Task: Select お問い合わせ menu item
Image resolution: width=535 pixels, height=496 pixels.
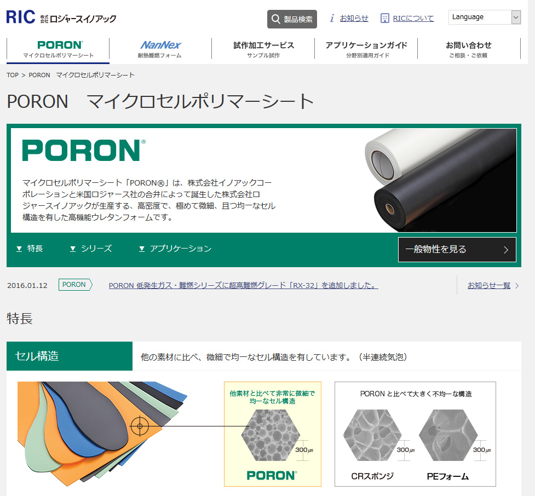Action: (469, 49)
